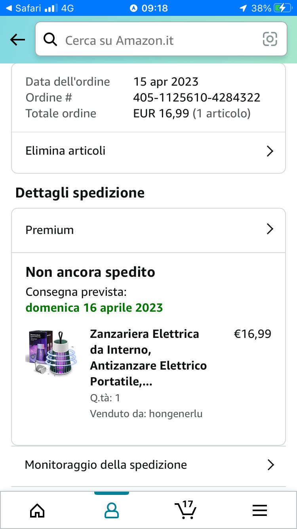Open the account profile tab icon
Image resolution: width=297 pixels, height=529 pixels.
click(x=112, y=510)
